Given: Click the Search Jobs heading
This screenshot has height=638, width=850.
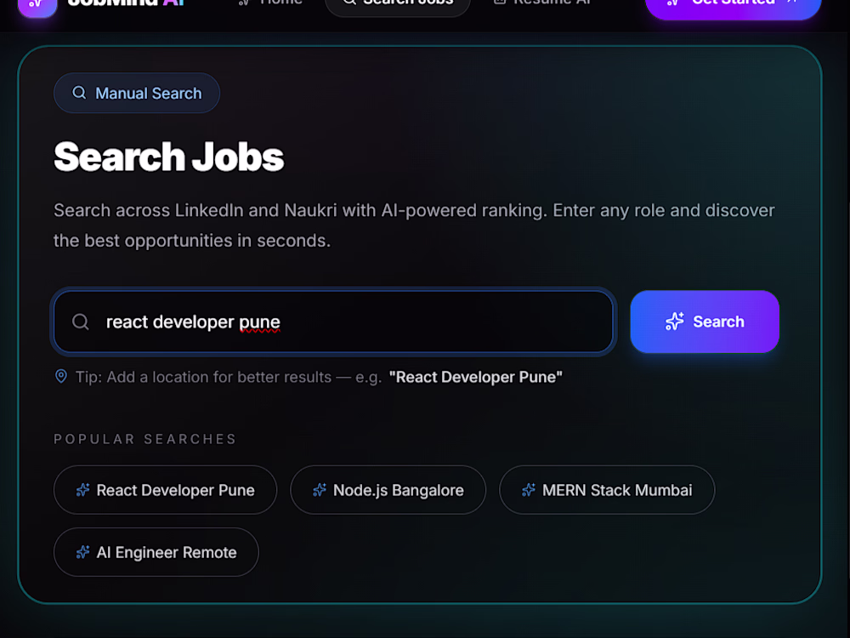Looking at the screenshot, I should click(168, 157).
